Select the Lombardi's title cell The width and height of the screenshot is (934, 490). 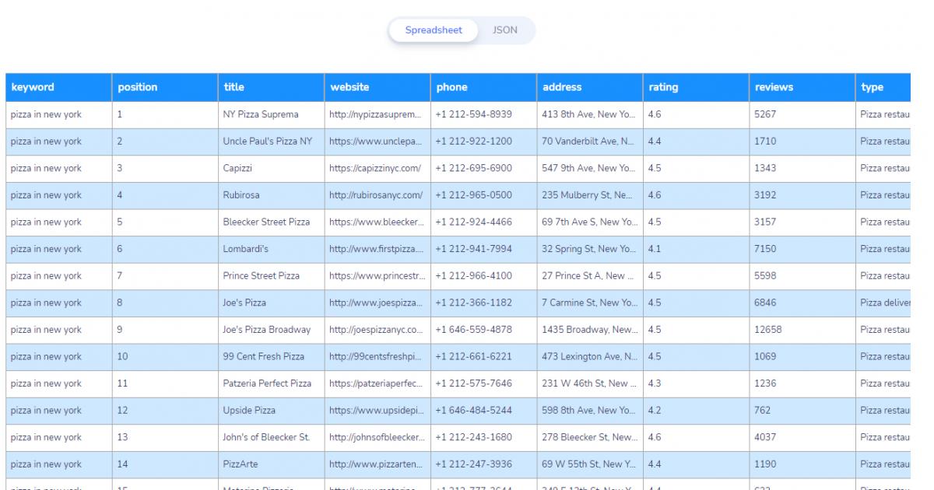coord(271,249)
